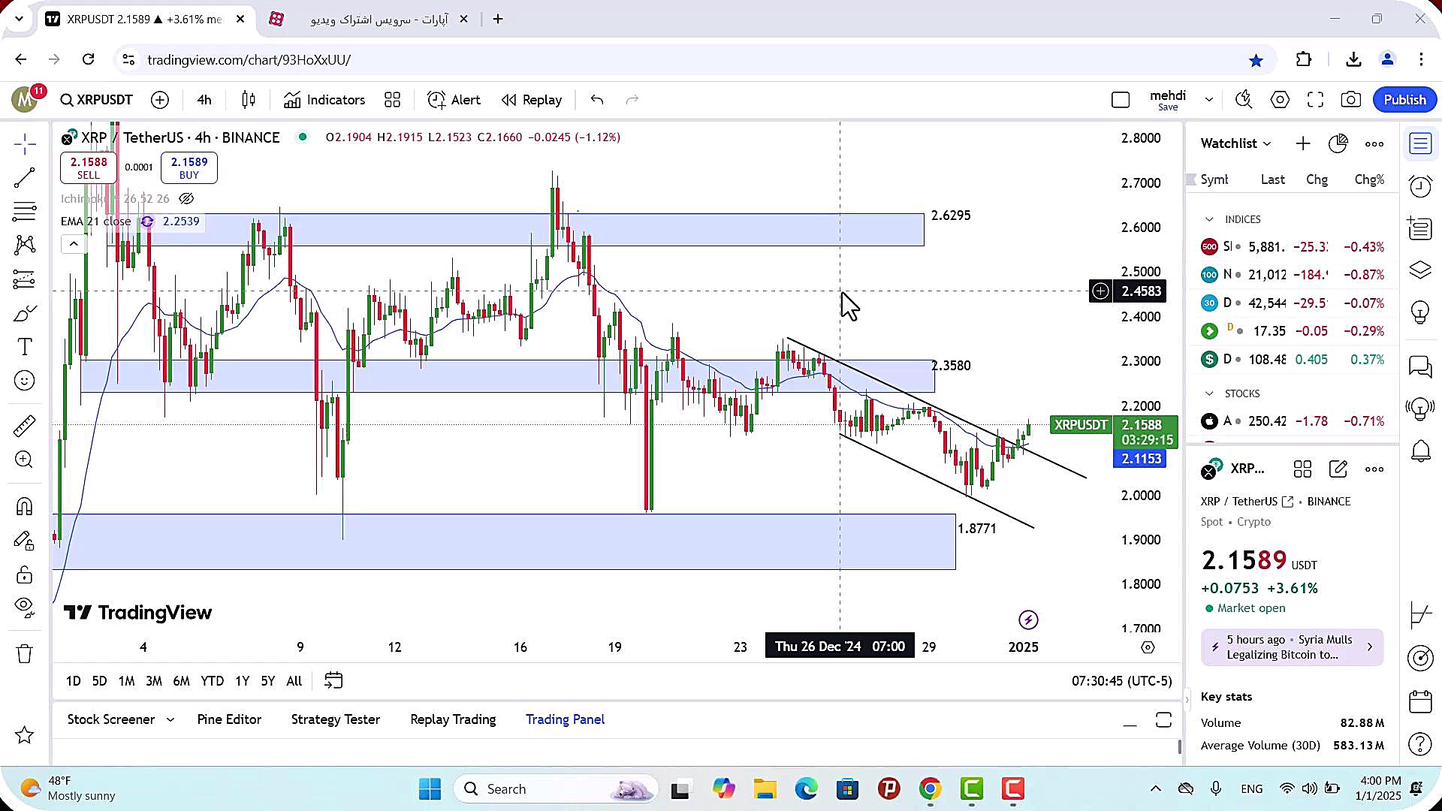This screenshot has height=811, width=1442.
Task: Toggle Ichimoku indicator visibility eye
Action: tap(186, 199)
